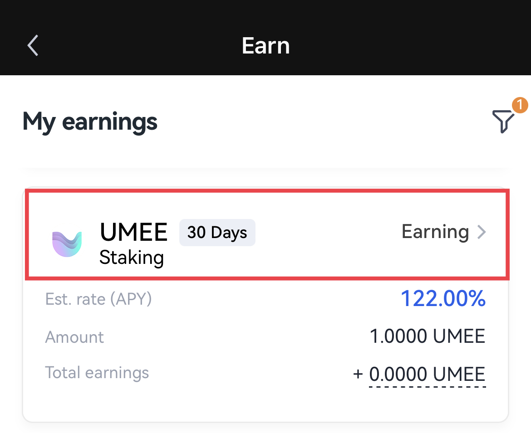531x433 pixels.
Task: Select the 30 Days term badge
Action: tap(217, 233)
